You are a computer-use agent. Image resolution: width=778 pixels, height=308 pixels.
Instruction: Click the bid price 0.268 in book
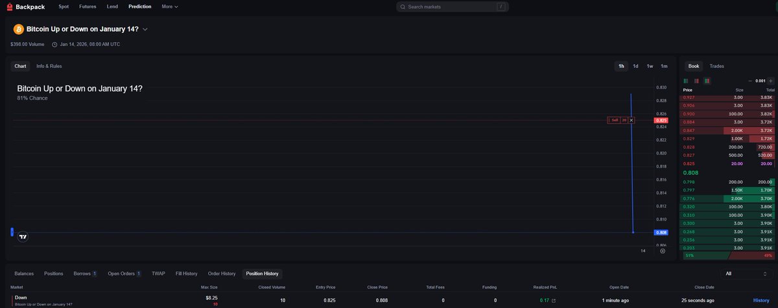point(689,232)
